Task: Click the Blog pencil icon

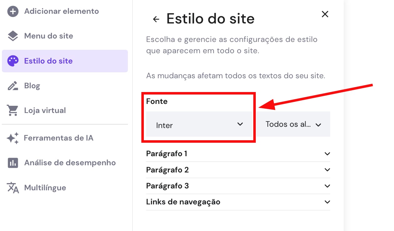Action: (13, 85)
